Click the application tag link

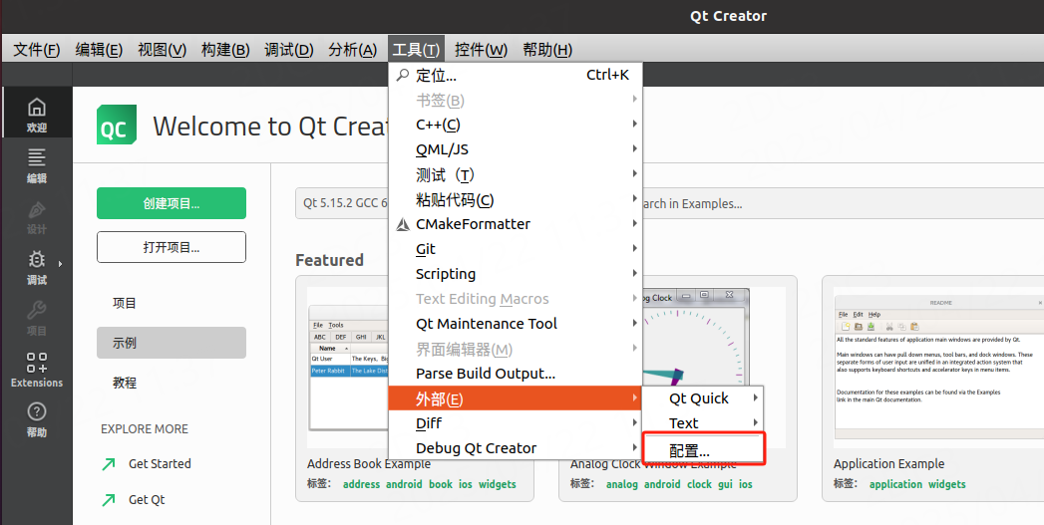(896, 484)
